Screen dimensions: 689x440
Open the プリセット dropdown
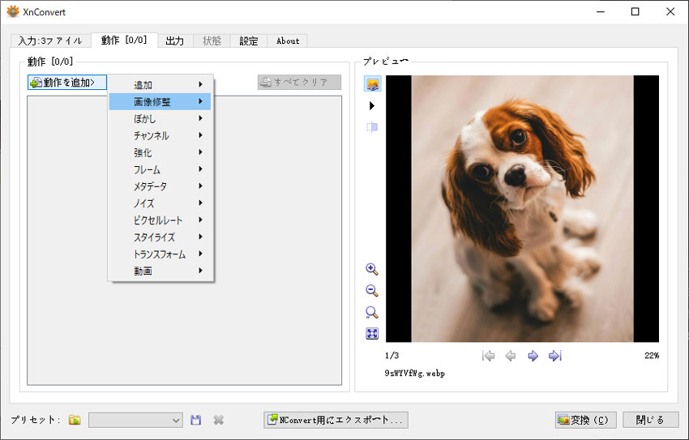click(136, 421)
